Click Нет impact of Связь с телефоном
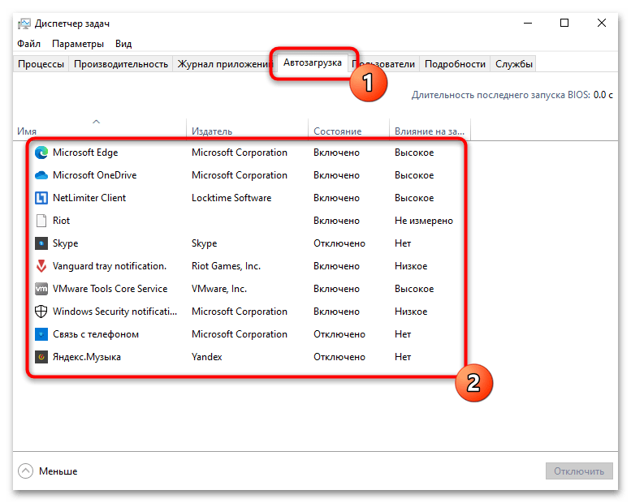Image resolution: width=631 pixels, height=503 pixels. (x=403, y=334)
